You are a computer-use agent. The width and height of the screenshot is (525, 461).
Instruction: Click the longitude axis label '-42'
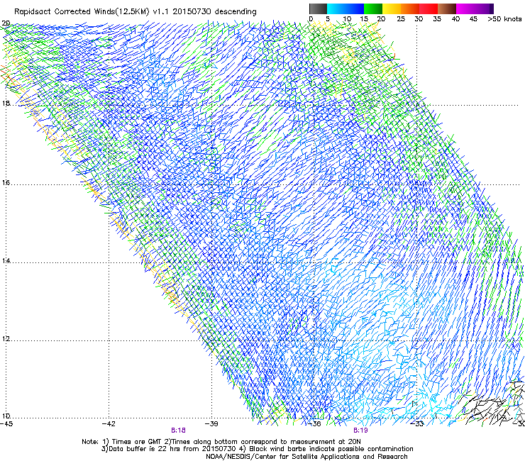click(109, 424)
